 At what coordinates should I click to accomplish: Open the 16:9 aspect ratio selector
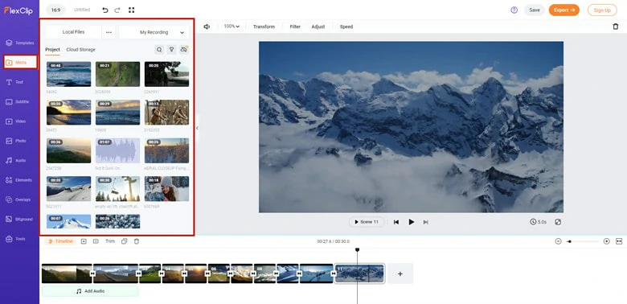click(55, 10)
